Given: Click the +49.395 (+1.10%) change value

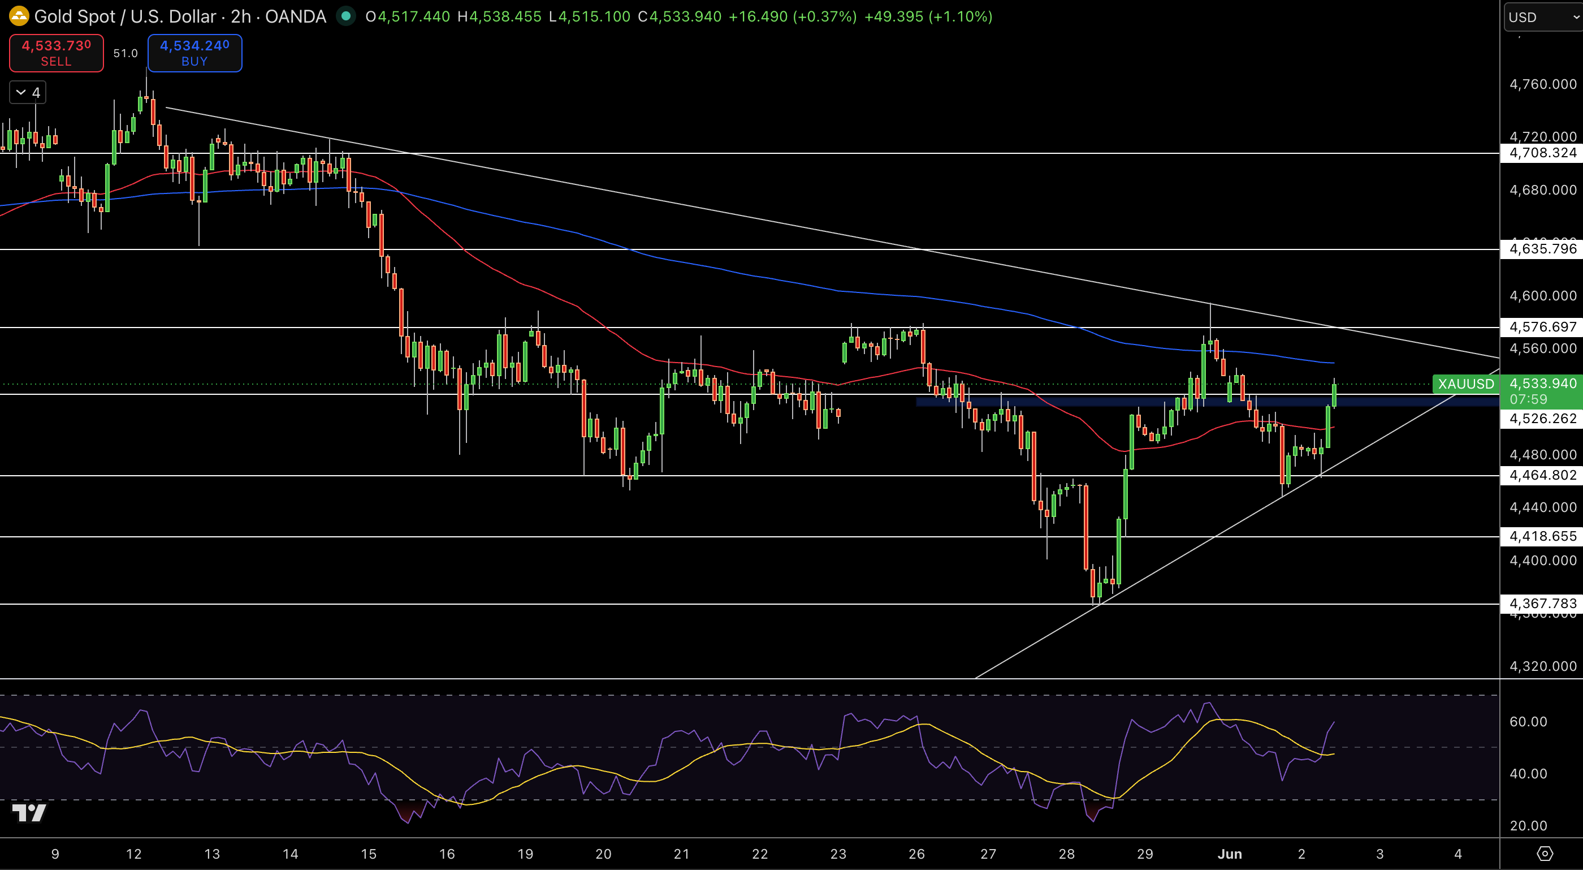Looking at the screenshot, I should click(928, 16).
